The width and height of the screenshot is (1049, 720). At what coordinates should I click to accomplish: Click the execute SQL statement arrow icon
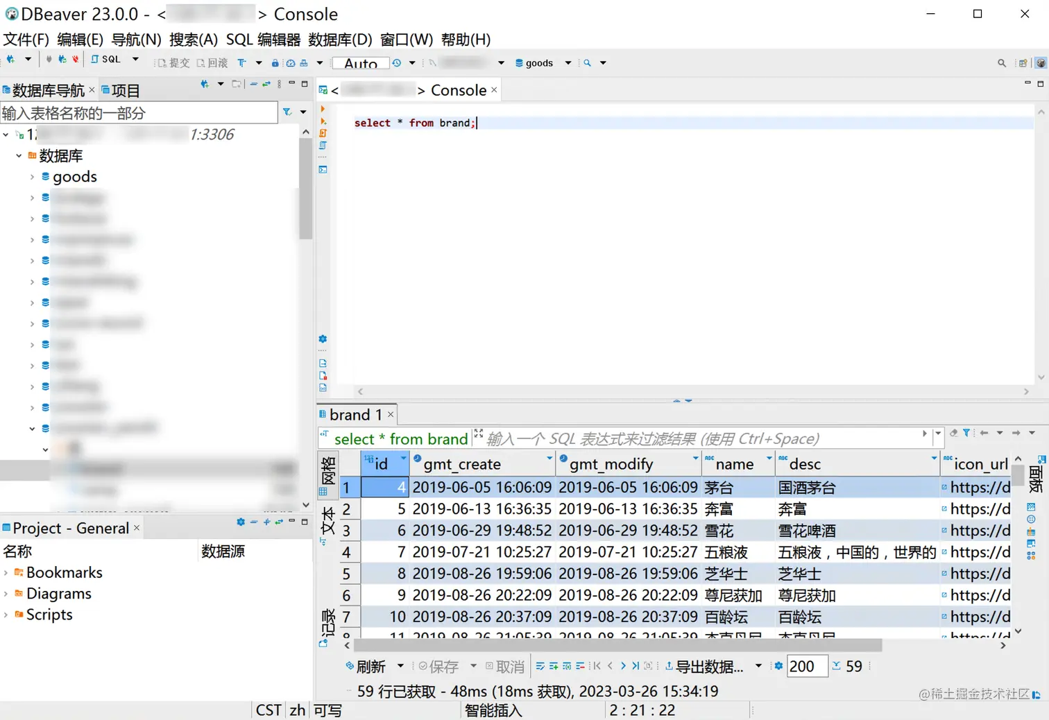pos(323,109)
